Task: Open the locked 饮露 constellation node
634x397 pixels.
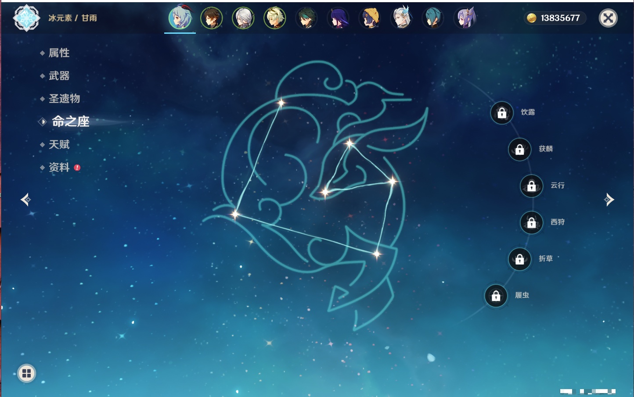Action: (x=502, y=113)
